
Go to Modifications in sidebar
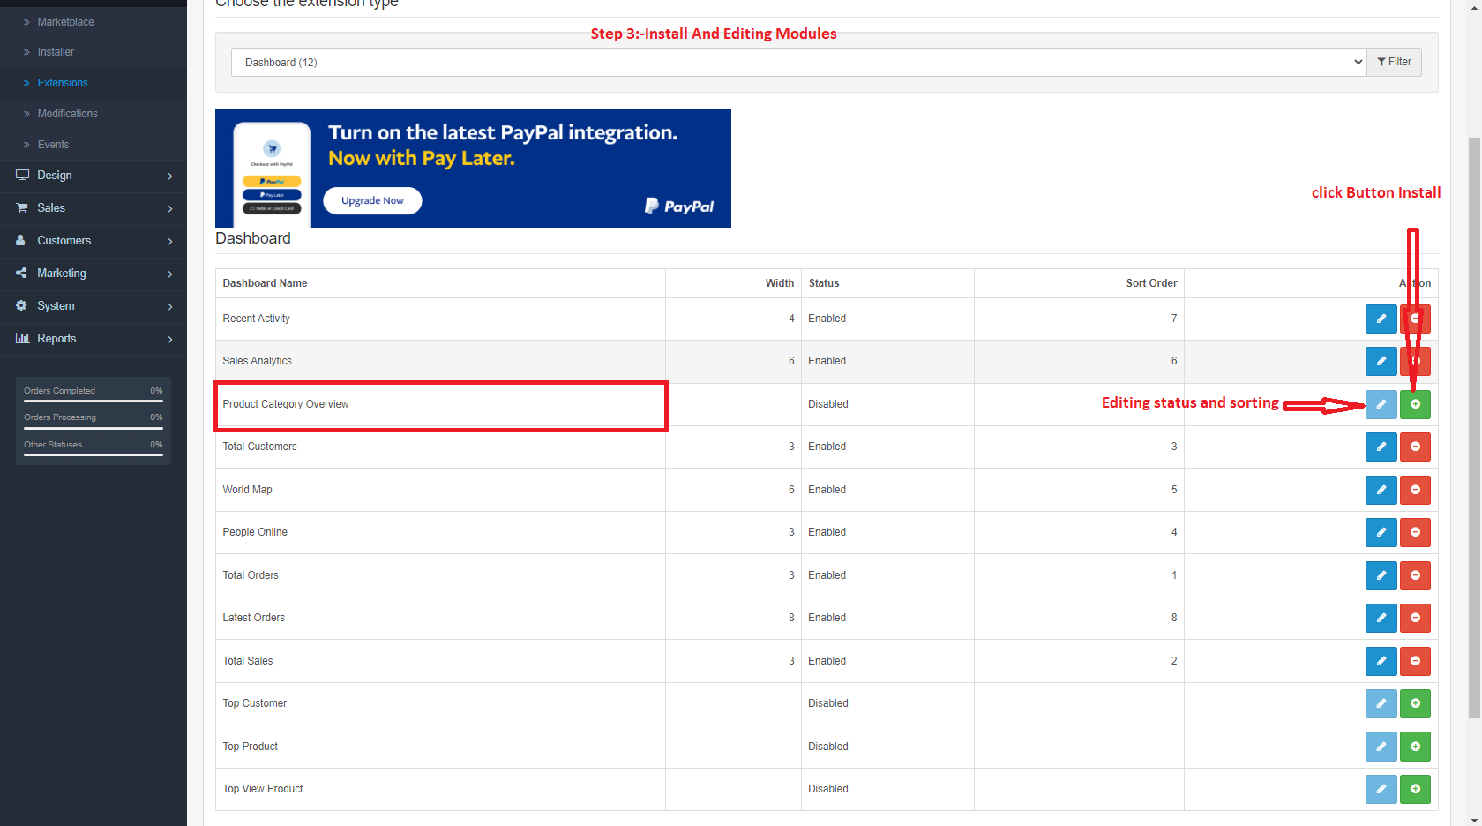[x=67, y=114]
